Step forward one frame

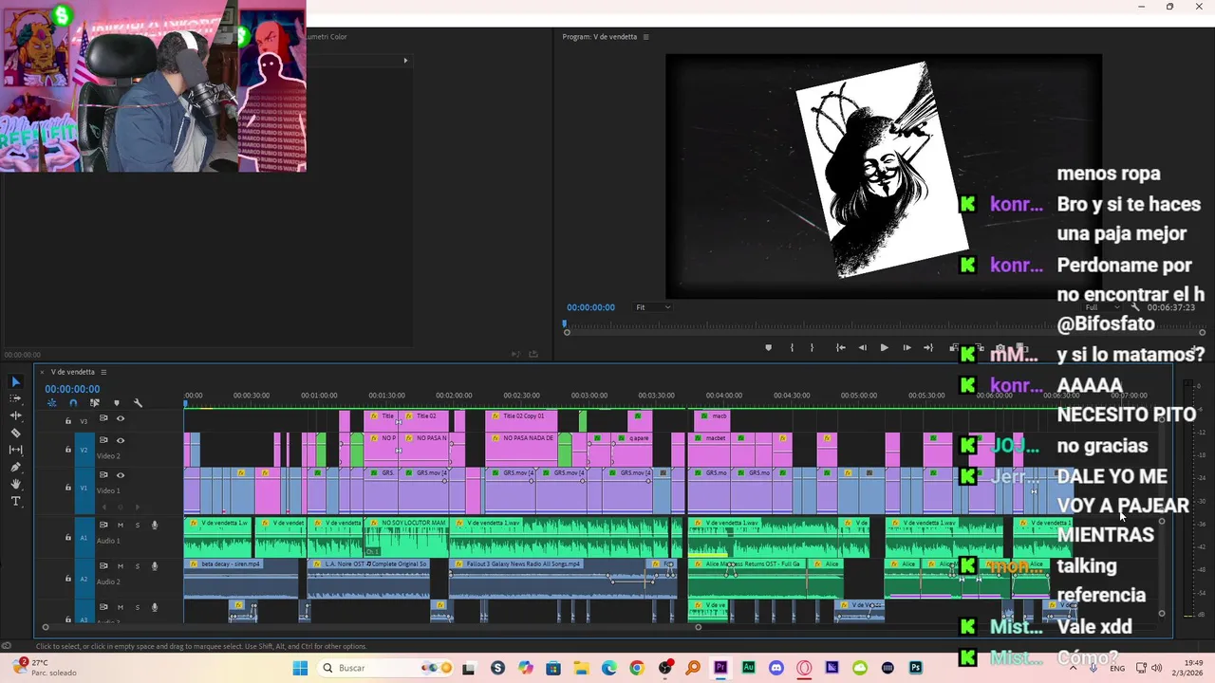click(x=907, y=348)
